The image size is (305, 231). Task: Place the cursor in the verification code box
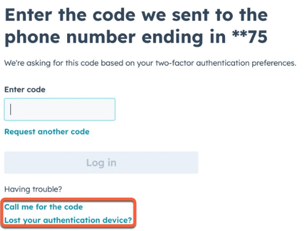(60, 109)
